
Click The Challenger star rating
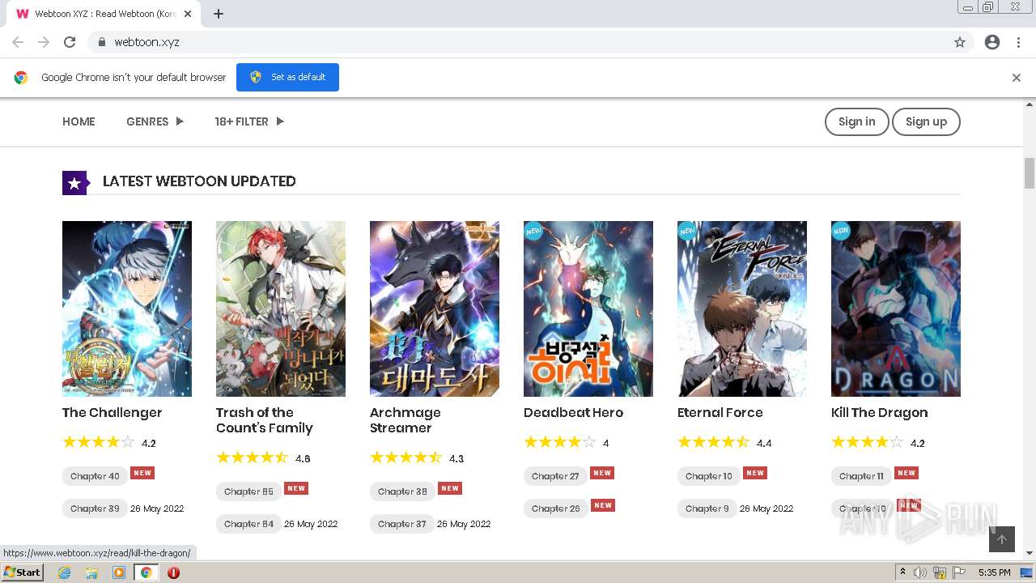point(98,442)
